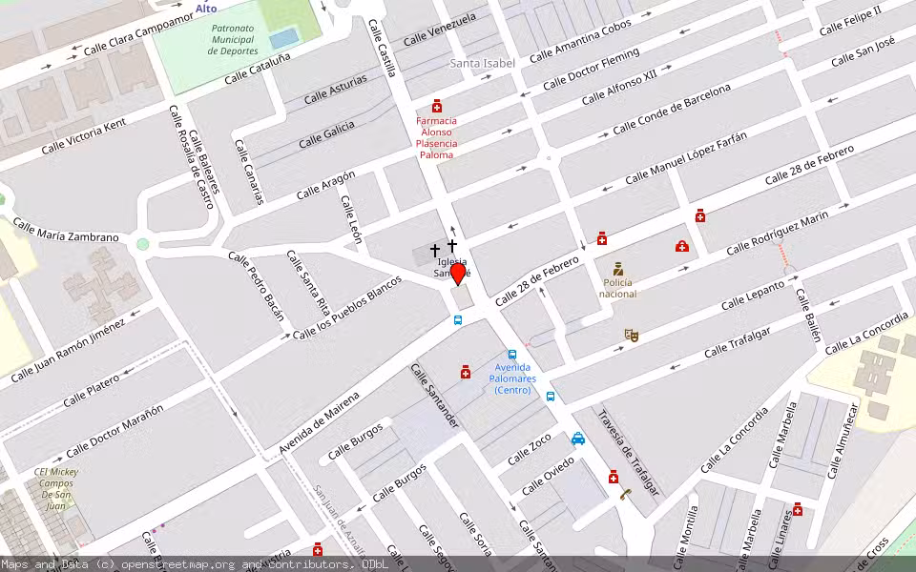The height and width of the screenshot is (572, 916).
Task: Click the Calle Victoria Kent street label
Action: point(84,136)
